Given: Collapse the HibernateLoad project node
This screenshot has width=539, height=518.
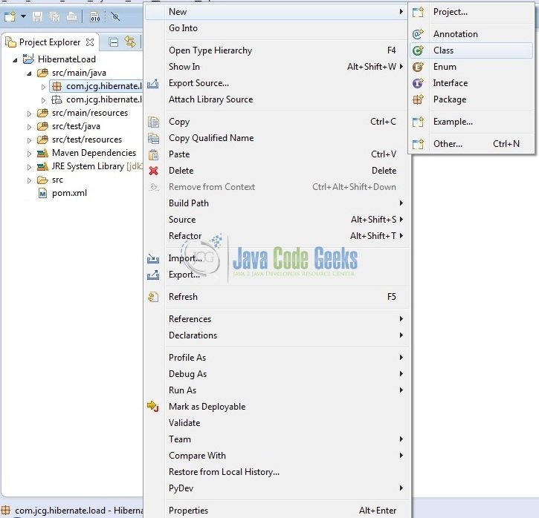Looking at the screenshot, I should (15, 60).
